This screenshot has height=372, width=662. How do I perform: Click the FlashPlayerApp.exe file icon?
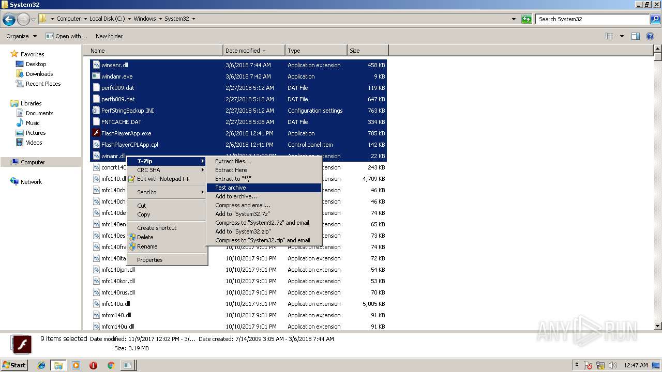pyautogui.click(x=96, y=133)
